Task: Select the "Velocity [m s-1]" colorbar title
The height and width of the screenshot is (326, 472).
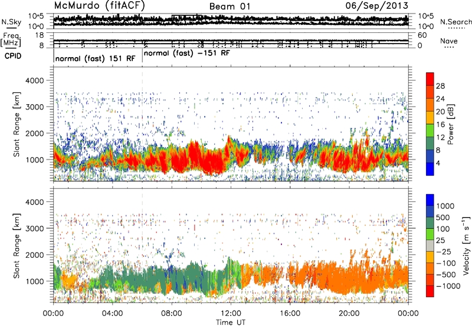Action: click(466, 245)
